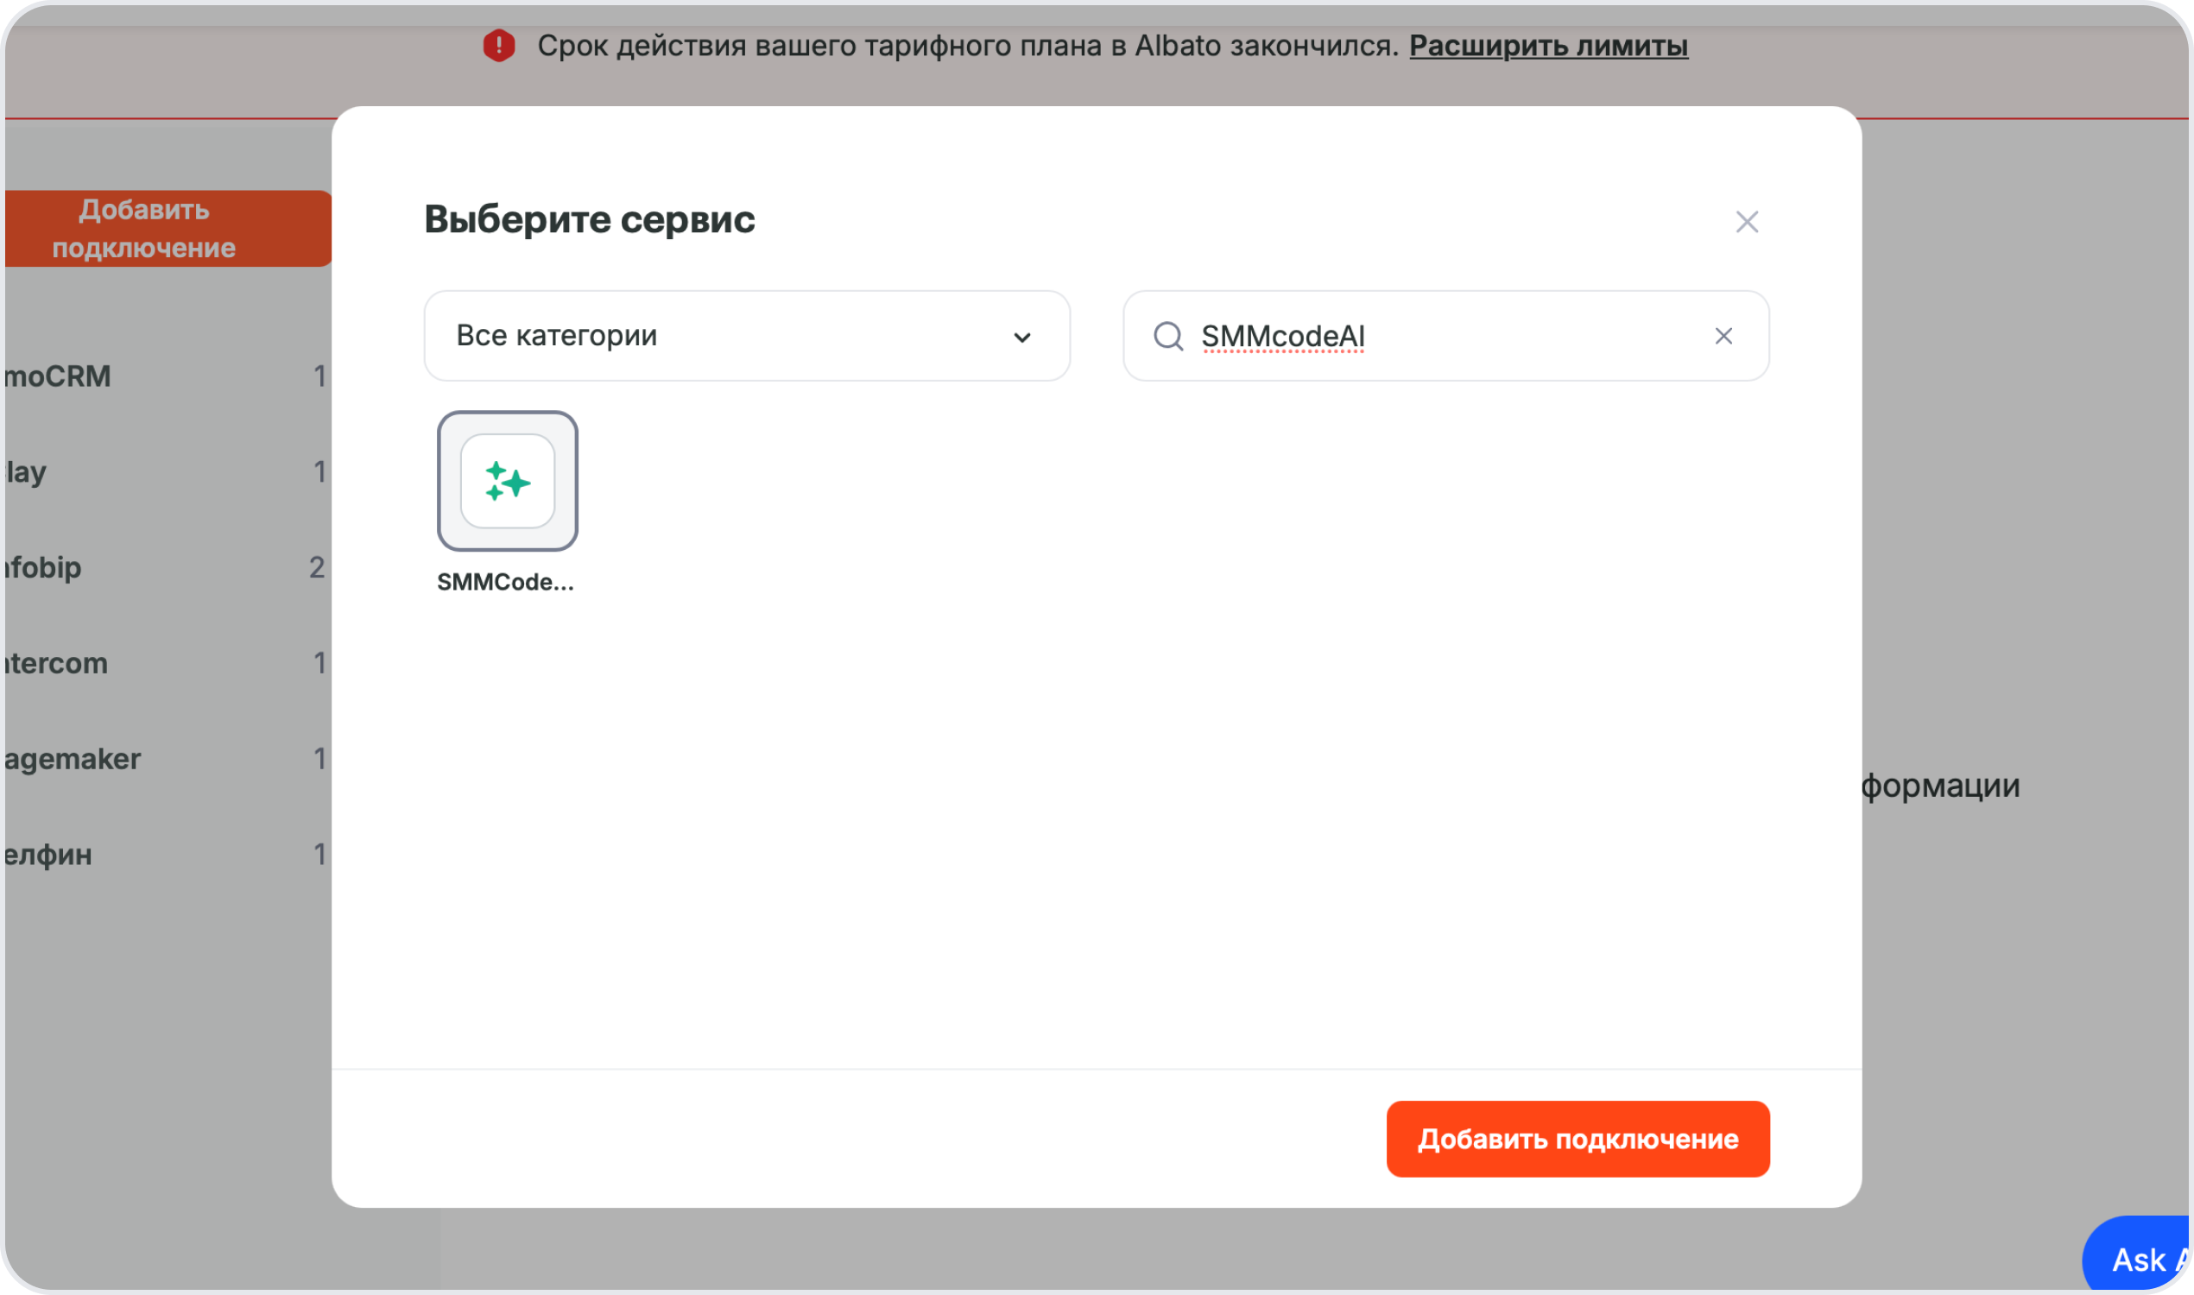
Task: Open the 'Все категории' dropdown
Action: pyautogui.click(x=747, y=336)
